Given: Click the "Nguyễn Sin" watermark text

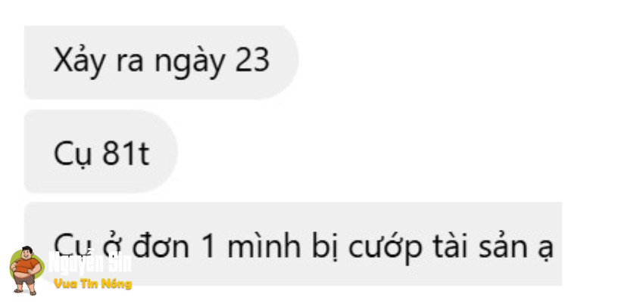Looking at the screenshot, I should tap(90, 263).
